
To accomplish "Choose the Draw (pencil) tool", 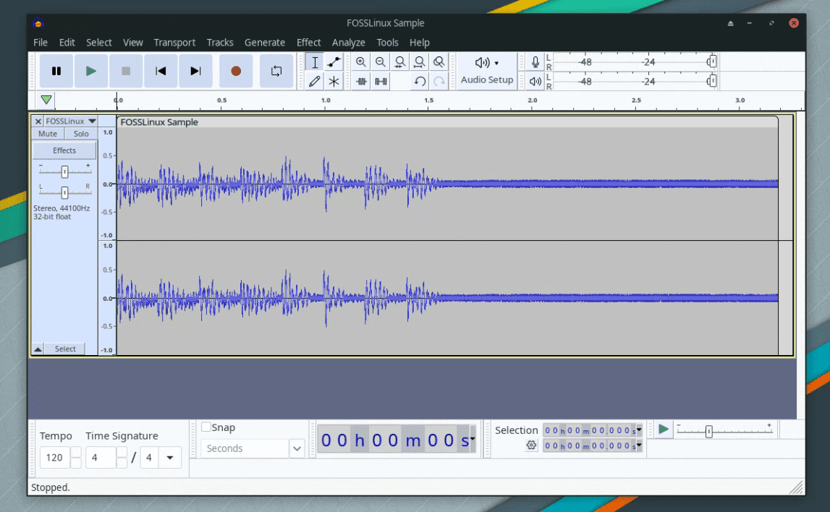I will coord(315,81).
